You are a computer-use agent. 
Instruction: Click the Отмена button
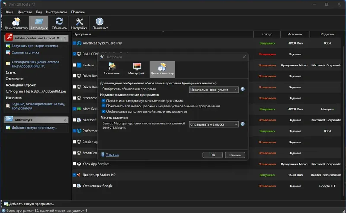click(x=235, y=155)
